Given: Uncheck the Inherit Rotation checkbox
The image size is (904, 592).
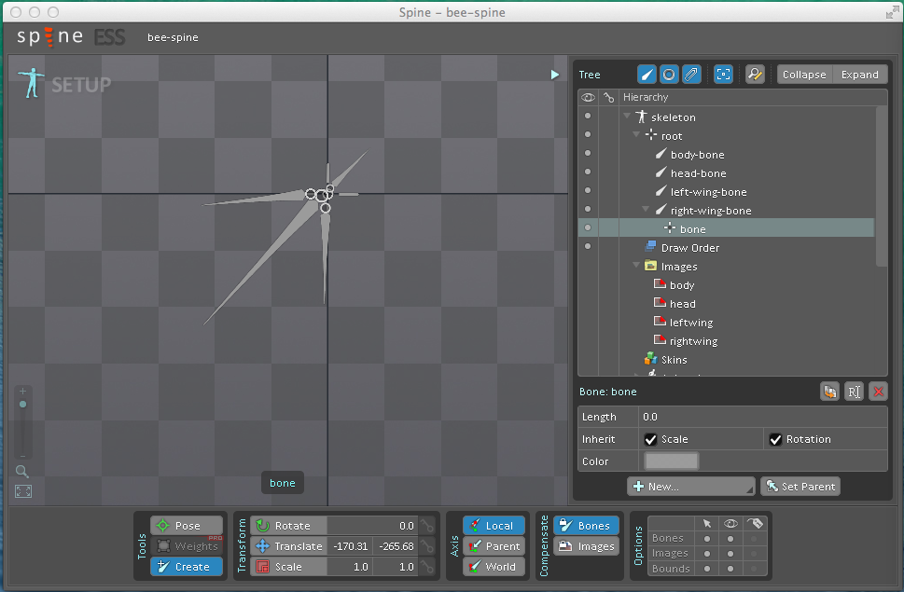Looking at the screenshot, I should pos(775,439).
